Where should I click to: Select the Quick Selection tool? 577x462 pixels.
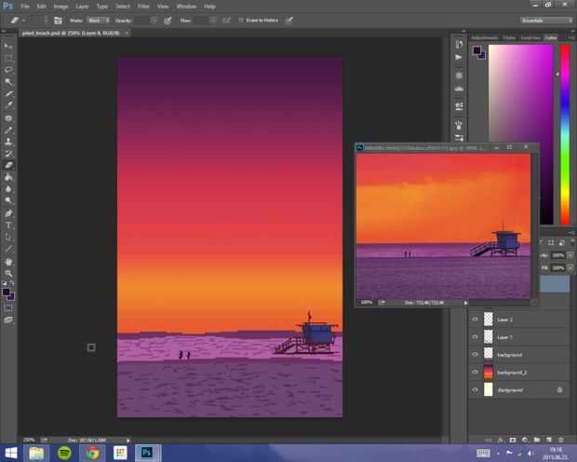click(8, 82)
